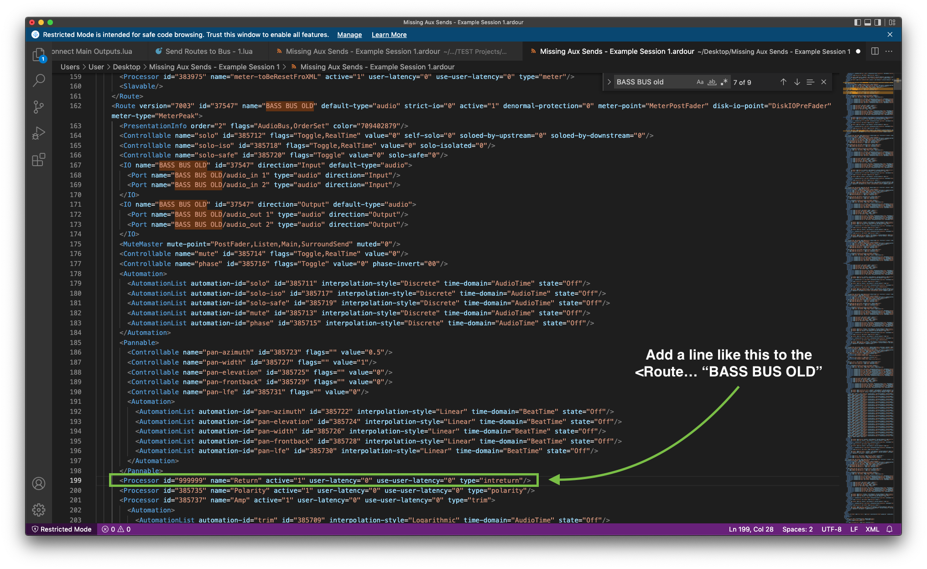927x569 pixels.
Task: Open the Search view in sidebar
Action: tap(39, 81)
